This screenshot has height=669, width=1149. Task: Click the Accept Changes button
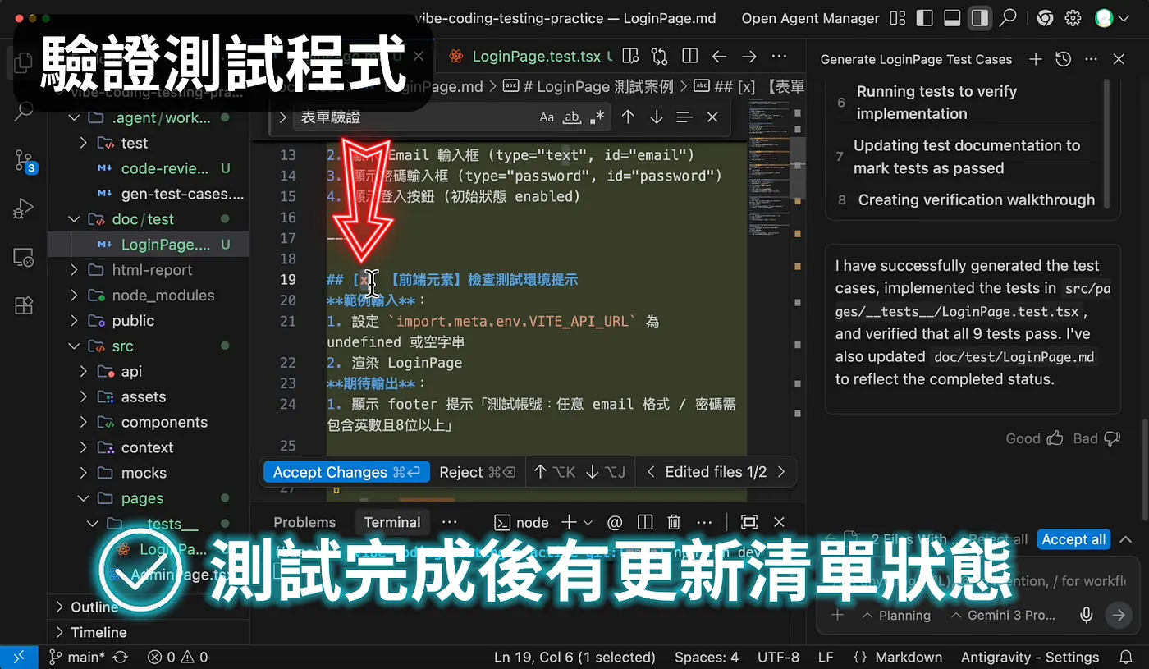346,472
